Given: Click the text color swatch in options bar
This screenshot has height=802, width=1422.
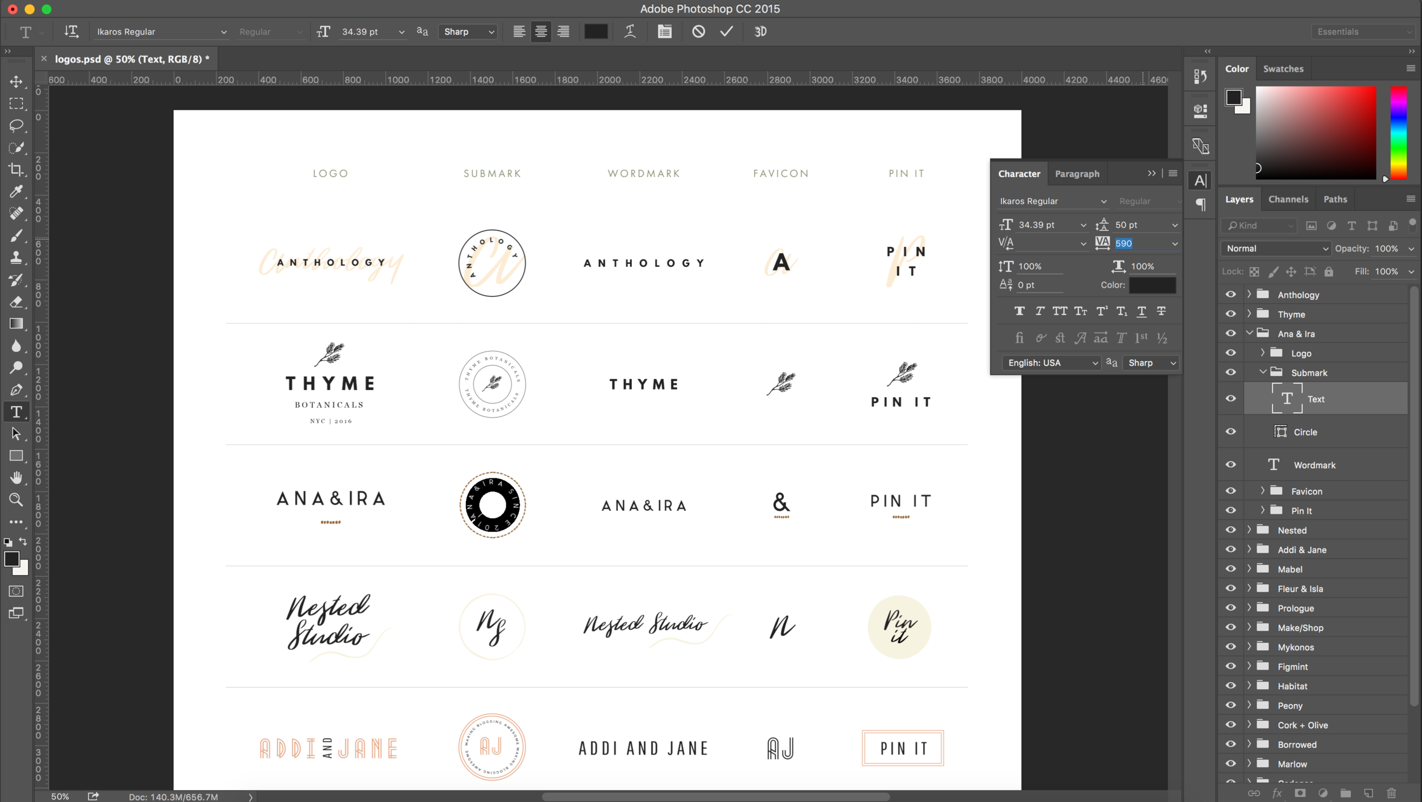Looking at the screenshot, I should pos(596,31).
